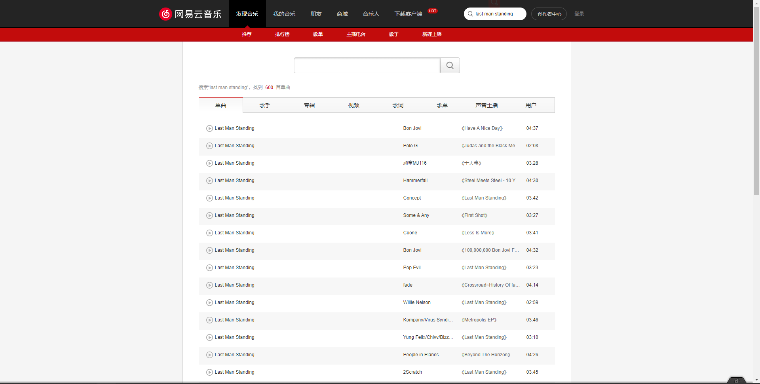This screenshot has width=760, height=384.
Task: Select 主播电台 in the red sub-navigation
Action: coord(356,34)
